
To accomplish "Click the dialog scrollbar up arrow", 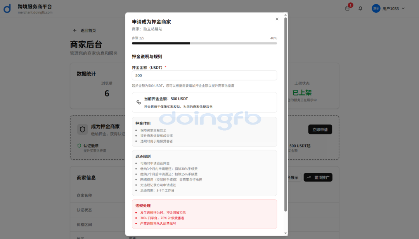I will coord(286,15).
